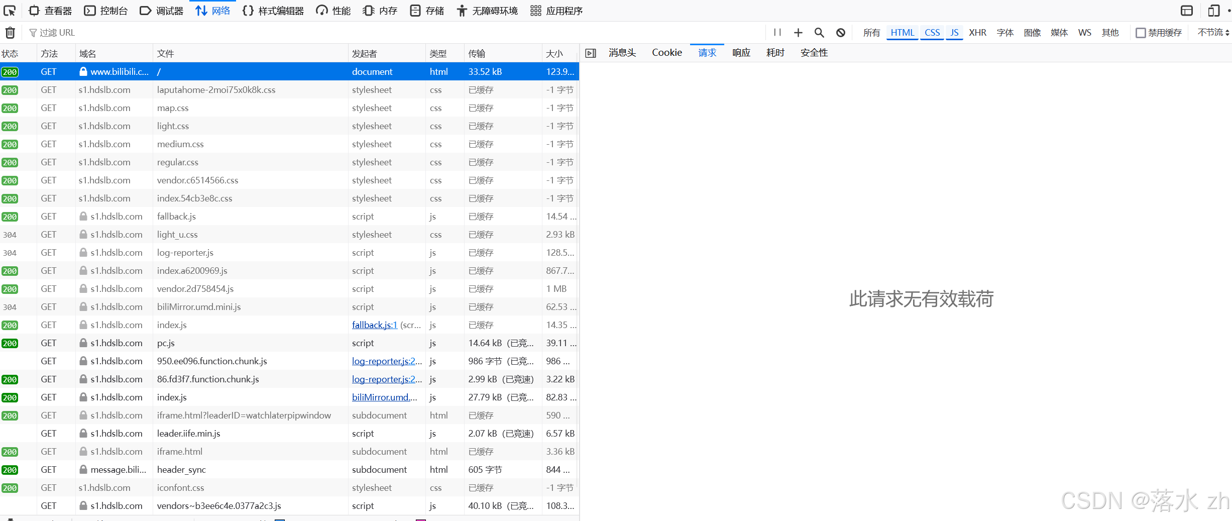Select the 网络 network tab
Screen dimensions: 1232x521
(x=212, y=11)
